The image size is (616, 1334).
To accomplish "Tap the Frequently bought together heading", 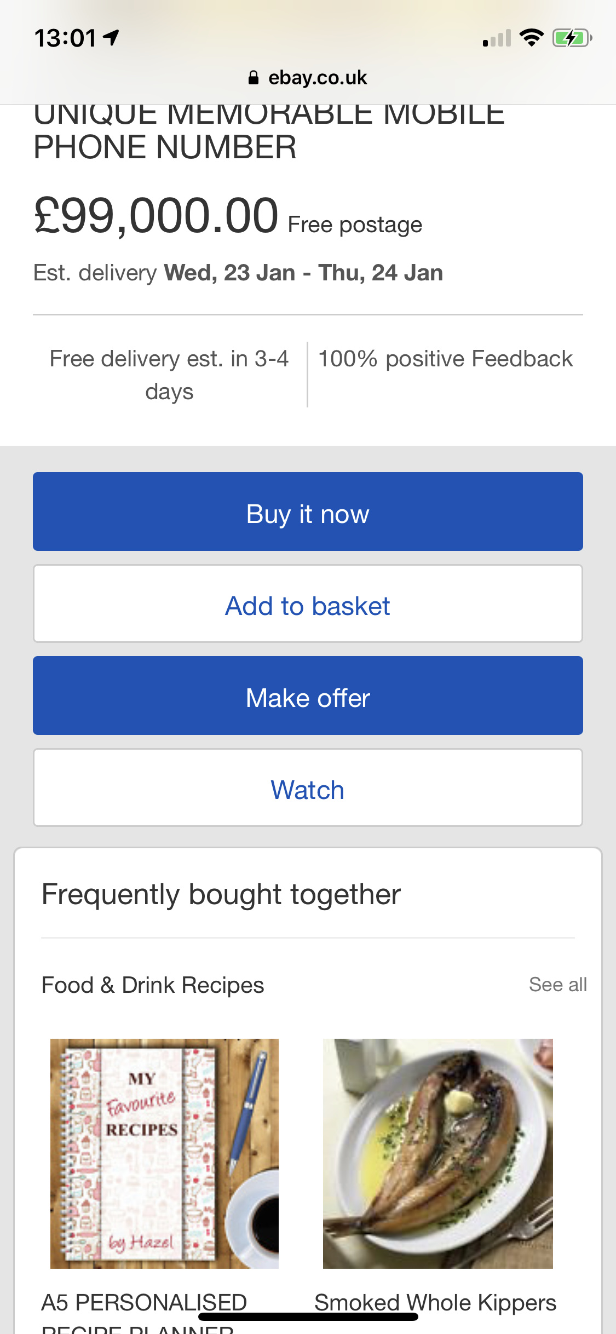I will (221, 895).
